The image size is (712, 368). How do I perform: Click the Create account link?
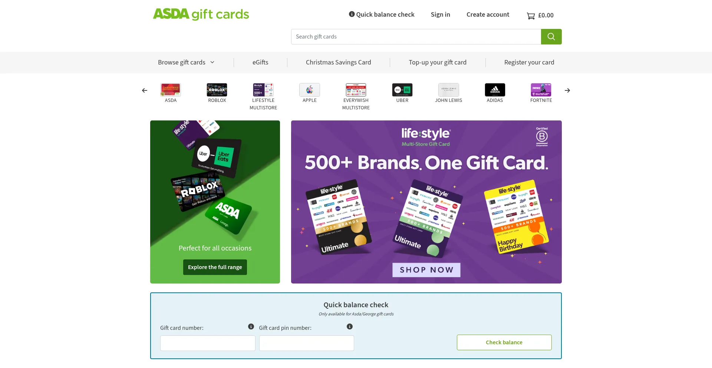(488, 14)
